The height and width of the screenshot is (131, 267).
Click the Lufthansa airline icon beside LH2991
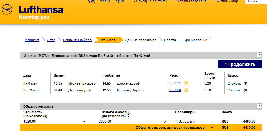click(x=186, y=83)
